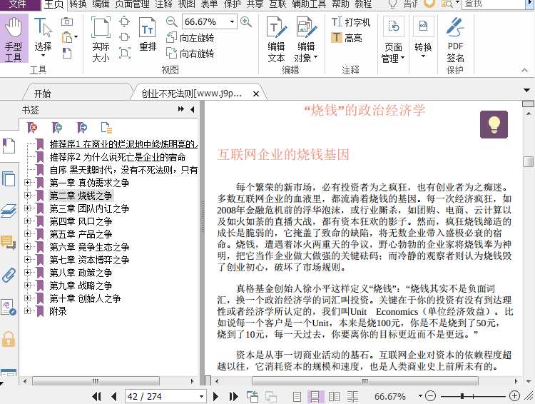
Task: Select the Hand tool (手型工具)
Action: [x=14, y=39]
